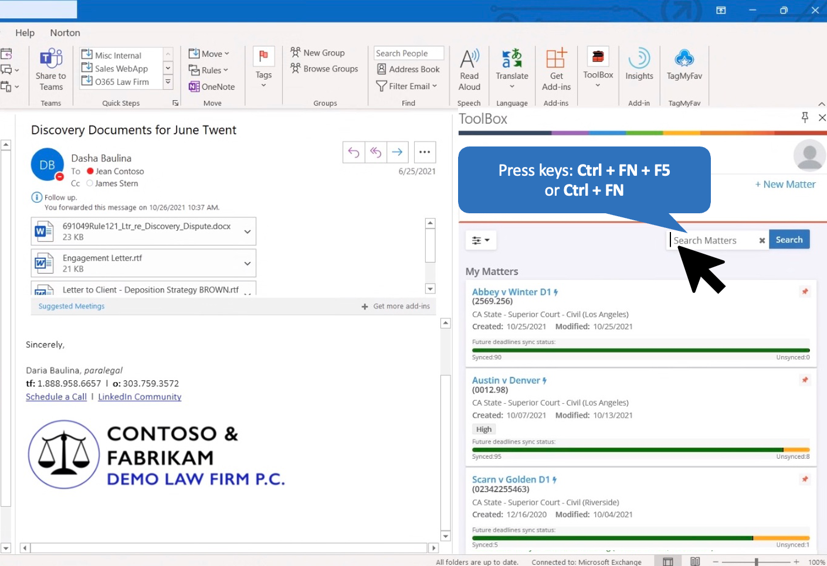Screen dimensions: 827x566
Task: Open the Translate language tool
Action: pos(512,69)
